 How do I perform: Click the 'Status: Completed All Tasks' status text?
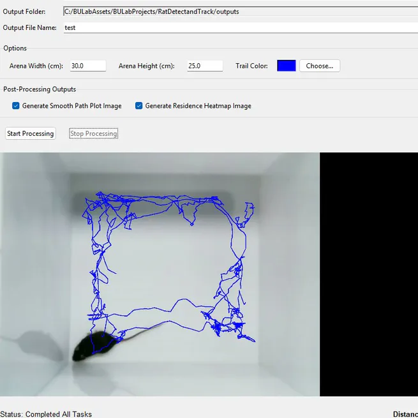[x=46, y=414]
